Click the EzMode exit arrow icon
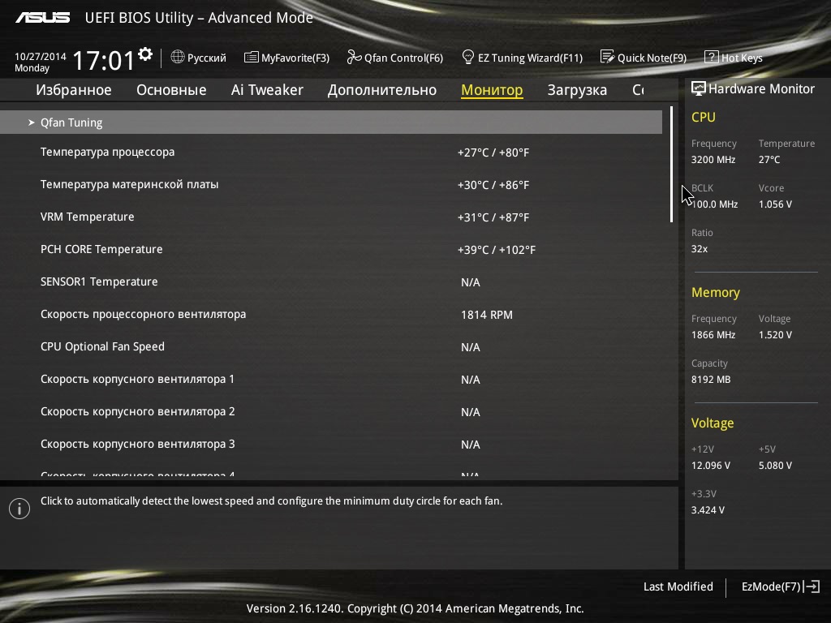Image resolution: width=831 pixels, height=623 pixels. coord(812,586)
